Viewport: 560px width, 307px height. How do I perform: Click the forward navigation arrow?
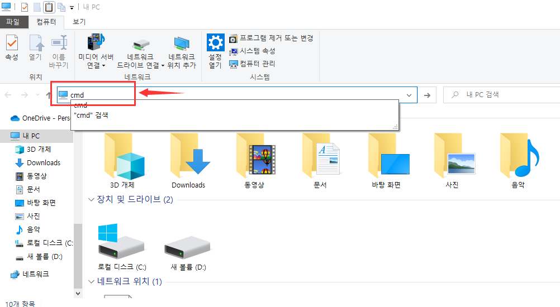(24, 95)
